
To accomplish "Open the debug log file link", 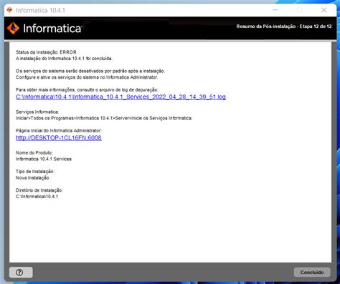I will (121, 97).
